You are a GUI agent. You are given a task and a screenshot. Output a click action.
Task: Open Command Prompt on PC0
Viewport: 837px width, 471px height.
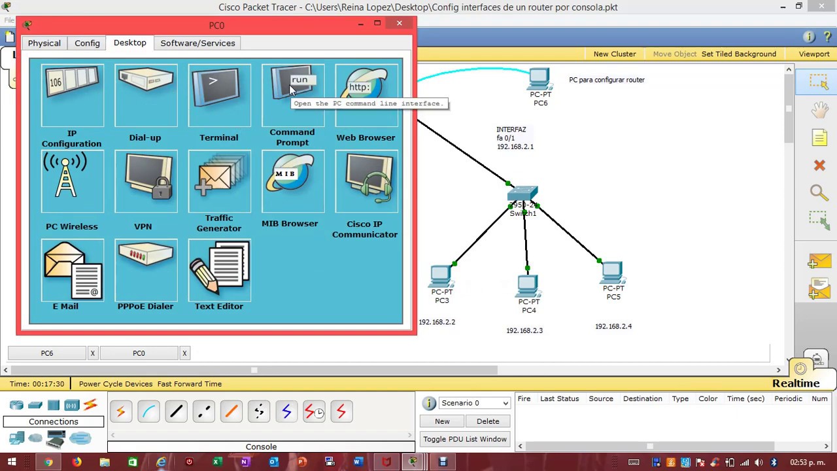292,96
